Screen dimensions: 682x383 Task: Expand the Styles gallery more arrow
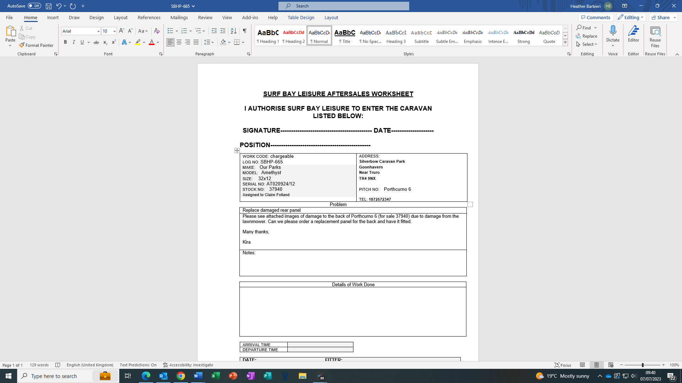[565, 43]
